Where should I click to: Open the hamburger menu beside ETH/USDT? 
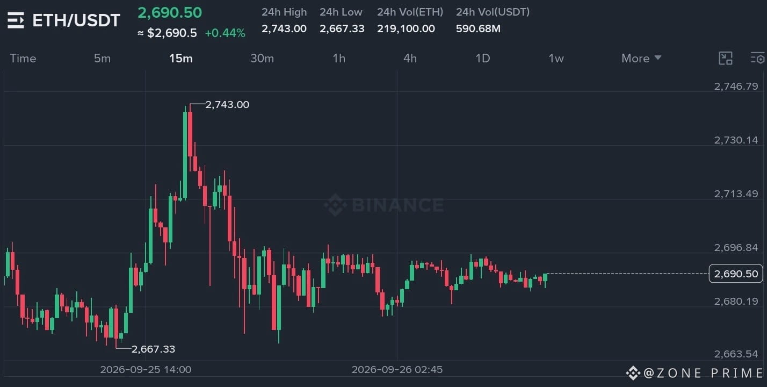16,21
